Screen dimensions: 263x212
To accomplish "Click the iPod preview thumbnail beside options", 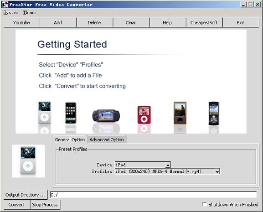I will click(28, 161).
